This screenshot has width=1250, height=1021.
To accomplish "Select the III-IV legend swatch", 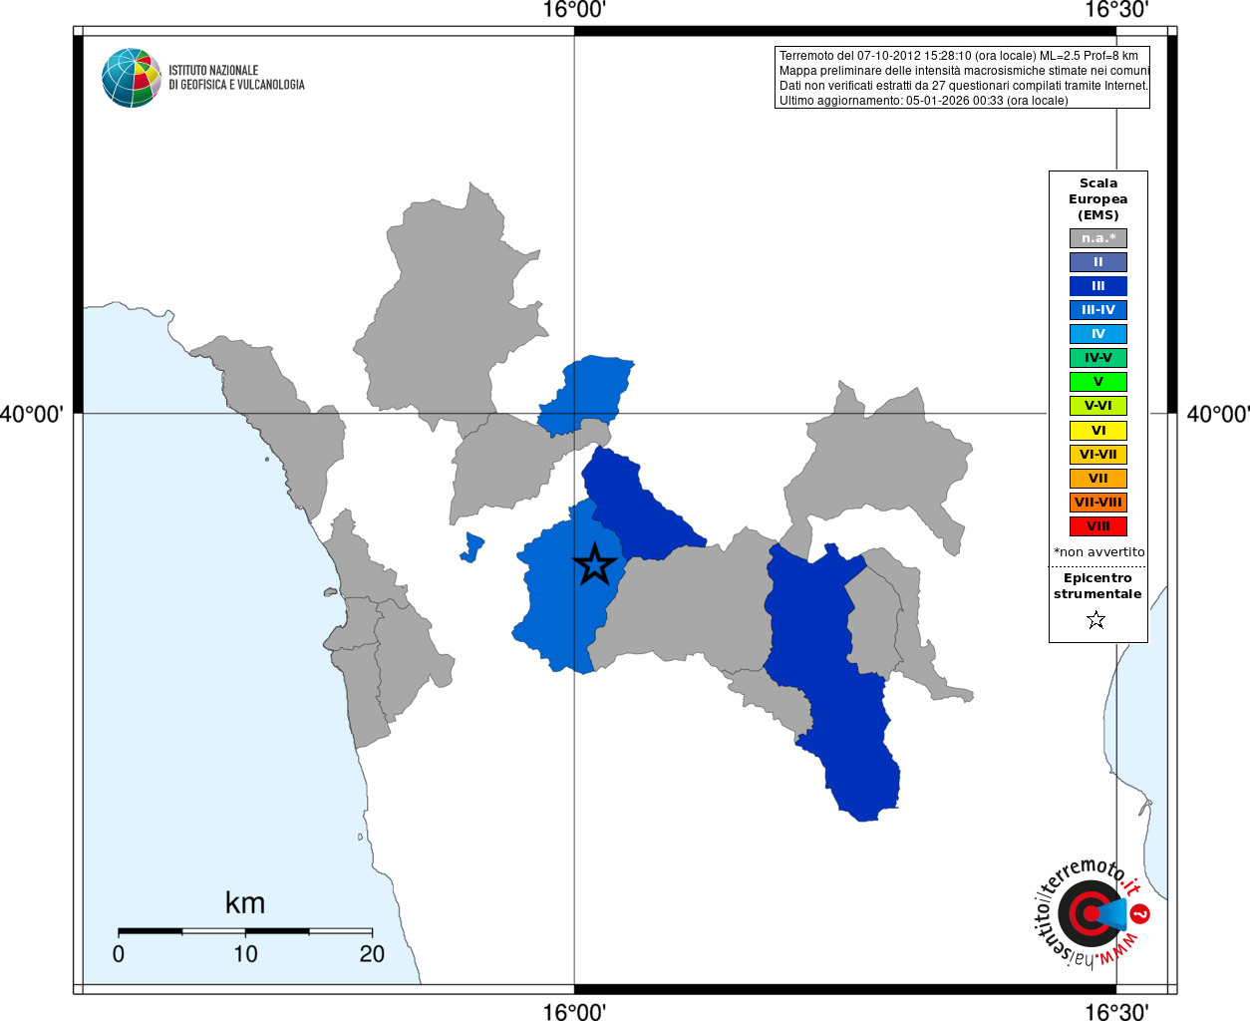I will tap(1098, 310).
